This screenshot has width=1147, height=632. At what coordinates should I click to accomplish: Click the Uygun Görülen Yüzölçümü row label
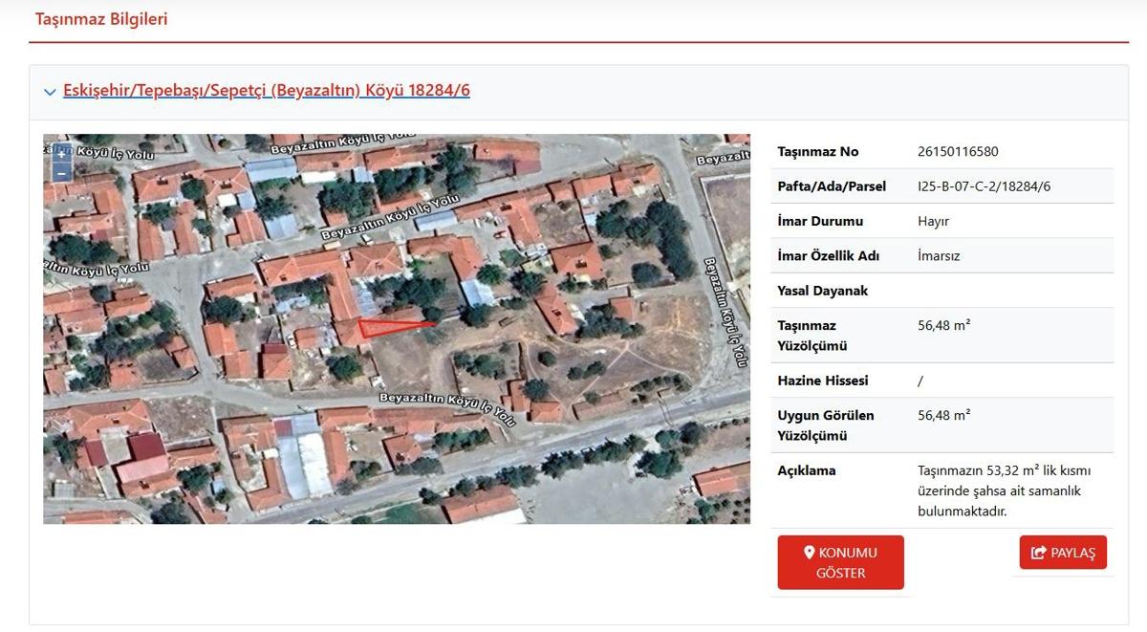click(825, 425)
